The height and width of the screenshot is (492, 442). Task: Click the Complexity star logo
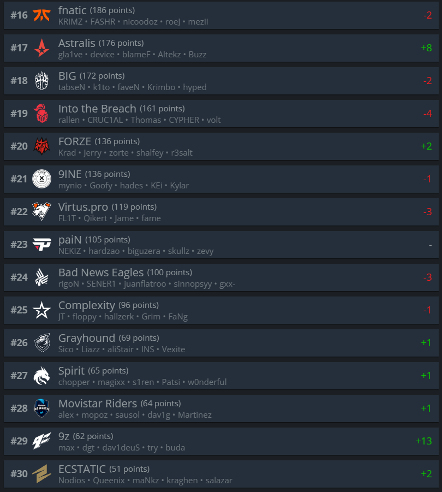point(41,310)
